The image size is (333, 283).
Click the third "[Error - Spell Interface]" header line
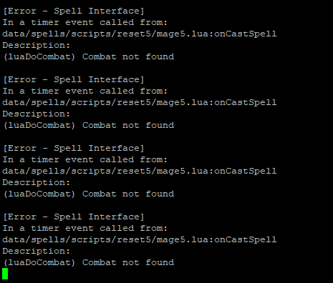(74, 148)
